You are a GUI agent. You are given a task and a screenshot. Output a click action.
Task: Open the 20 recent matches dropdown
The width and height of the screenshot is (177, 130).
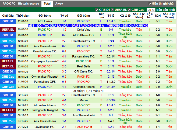151,10
